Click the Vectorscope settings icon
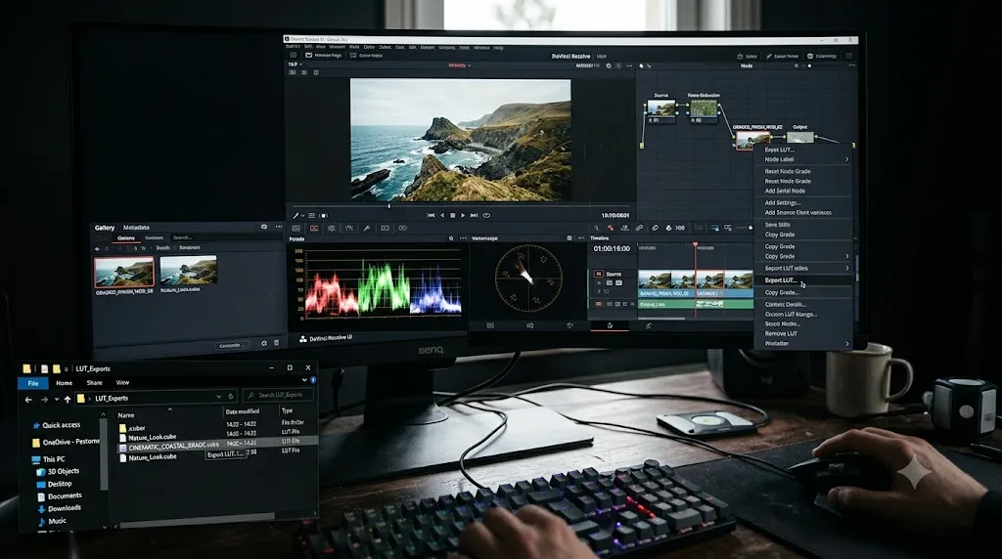This screenshot has width=1002, height=559. [569, 238]
